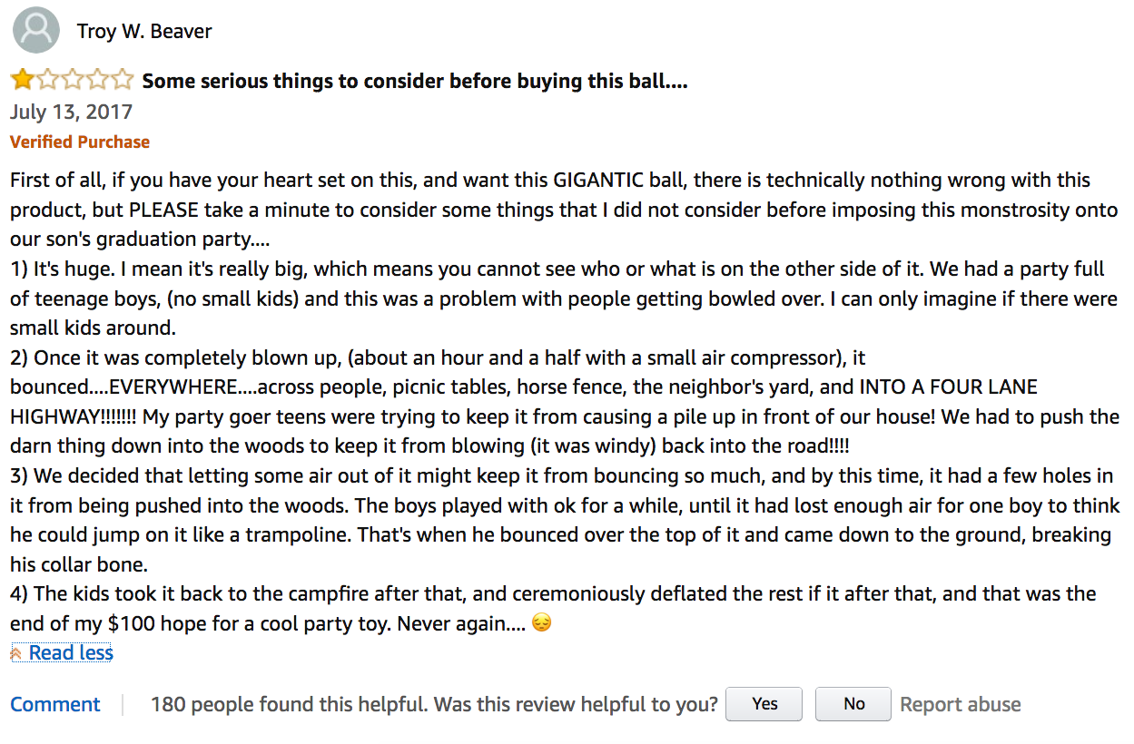Mark the review helpful with Yes

tap(764, 704)
